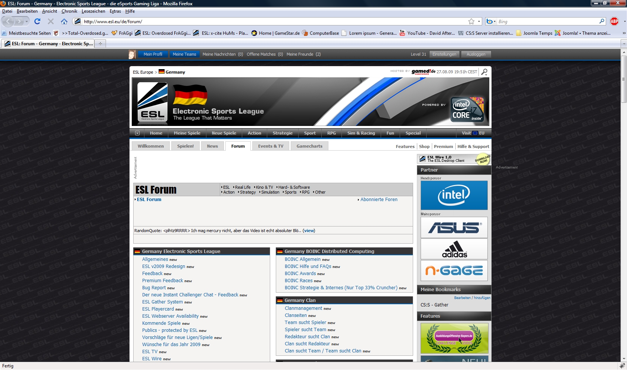Open the Hard- & Software forum category

tap(294, 187)
